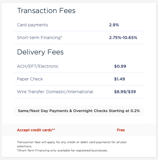
Task: Click the Transaction Fees heading
Action: pos(46,11)
